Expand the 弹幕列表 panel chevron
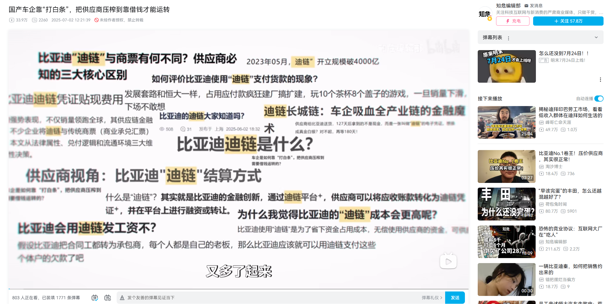Screen dimensions: 608x304 click(596, 37)
